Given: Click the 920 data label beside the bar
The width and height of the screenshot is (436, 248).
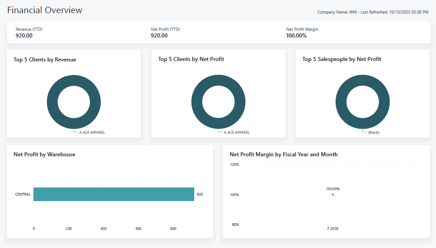Looking at the screenshot, I should (200, 194).
